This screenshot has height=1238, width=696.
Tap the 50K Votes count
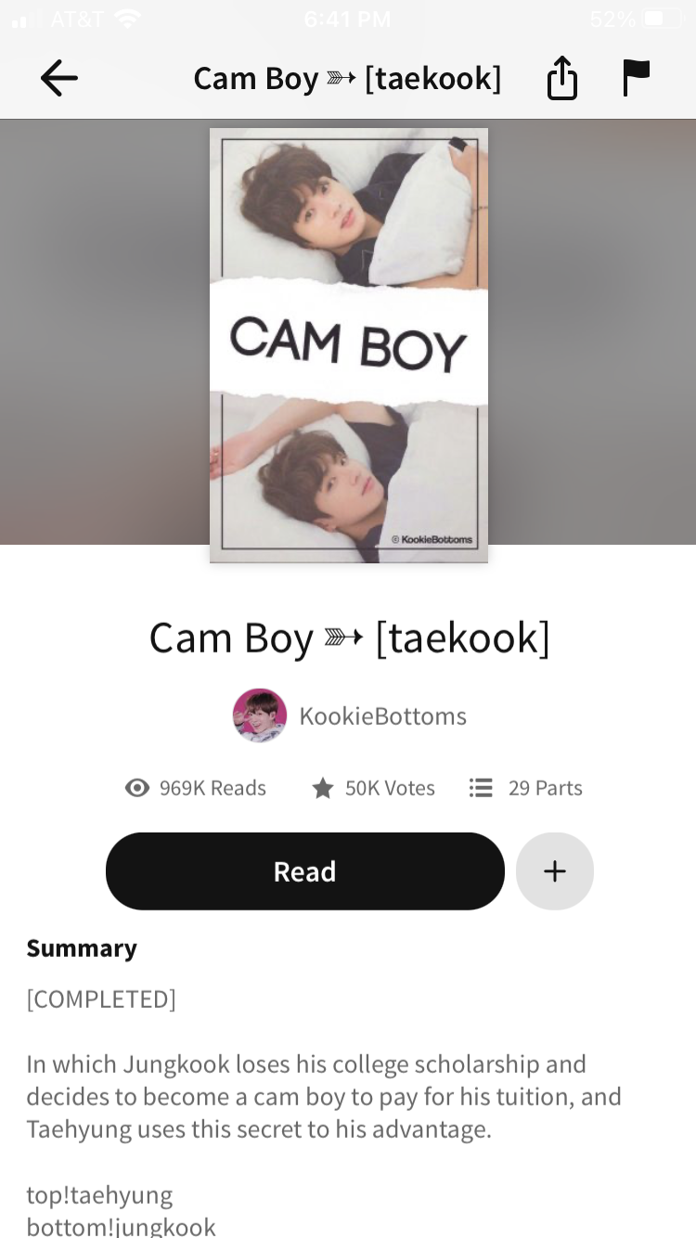point(390,788)
